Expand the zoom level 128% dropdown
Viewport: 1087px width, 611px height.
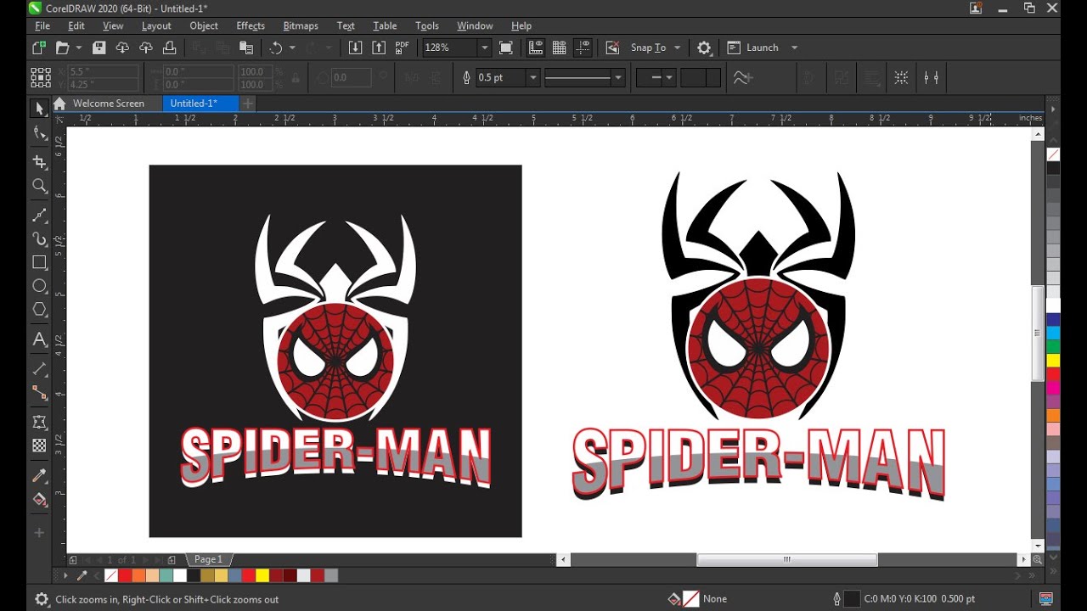click(484, 48)
